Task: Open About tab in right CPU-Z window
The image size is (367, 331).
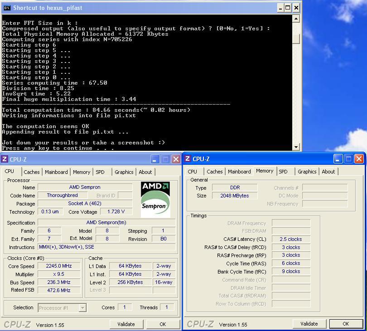Action: pos(328,172)
